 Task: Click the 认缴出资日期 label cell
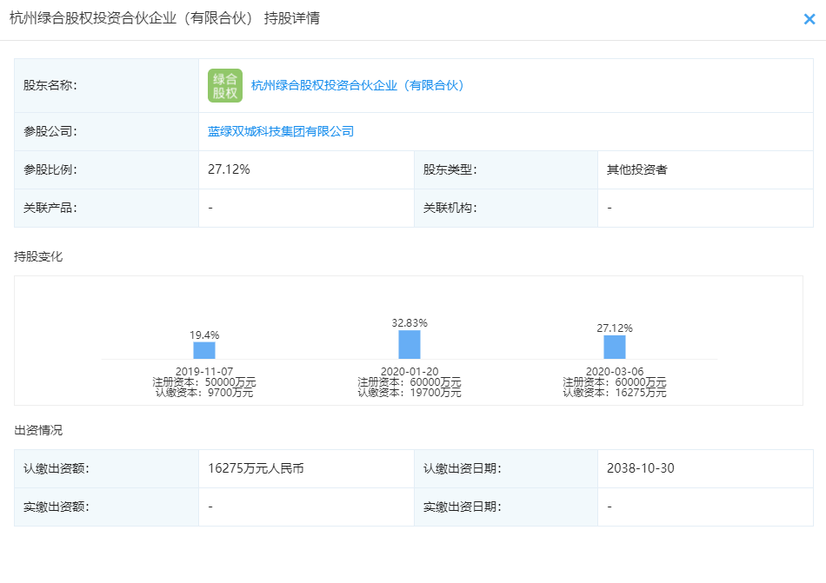pos(506,468)
